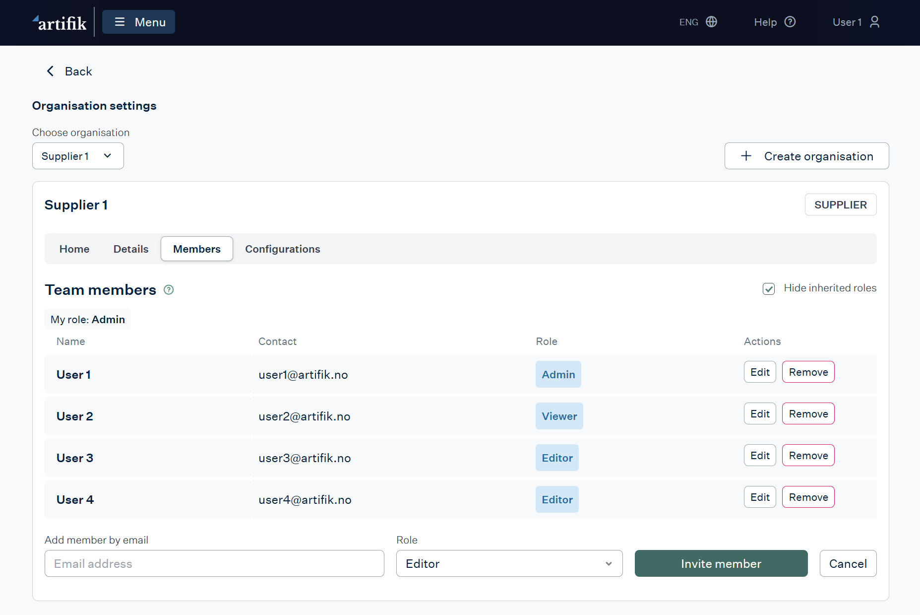Click the Create organisation label
920x615 pixels.
point(819,156)
